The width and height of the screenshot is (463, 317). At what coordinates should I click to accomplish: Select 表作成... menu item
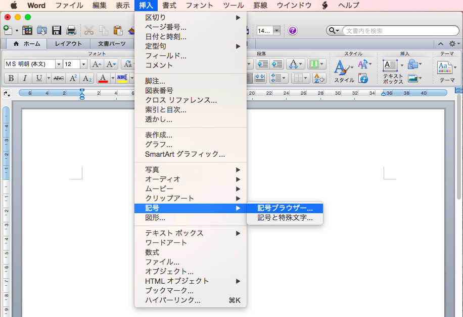191,135
